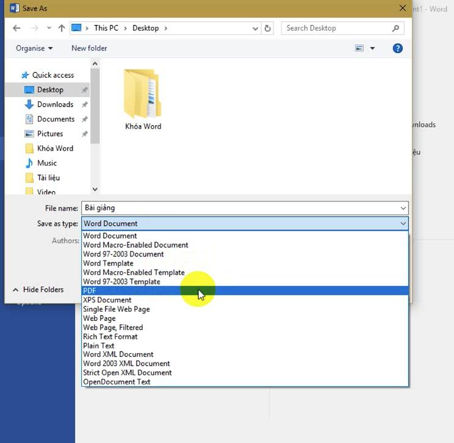The height and width of the screenshot is (443, 454).
Task: Open the Organise menu
Action: pyautogui.click(x=34, y=48)
